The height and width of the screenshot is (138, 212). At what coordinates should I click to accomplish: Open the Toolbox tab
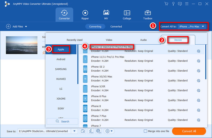coord(148,15)
